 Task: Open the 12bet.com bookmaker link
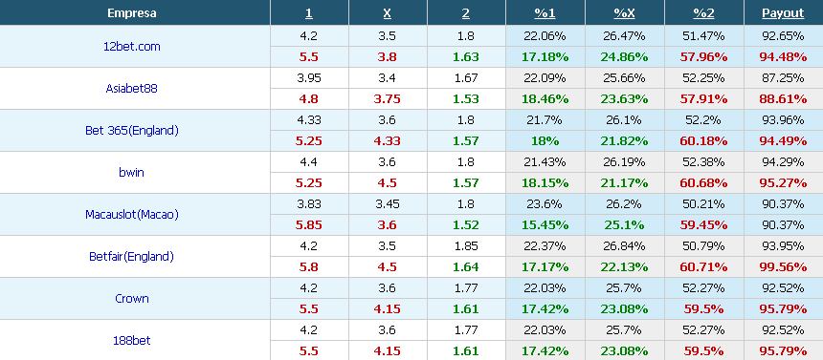pyautogui.click(x=132, y=47)
